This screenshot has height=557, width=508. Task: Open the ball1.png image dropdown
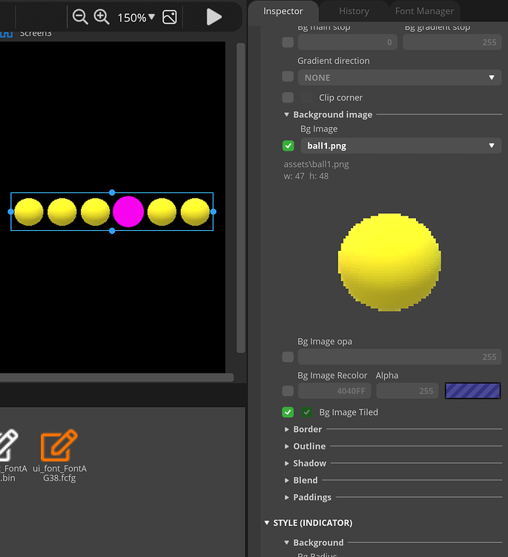tap(400, 146)
